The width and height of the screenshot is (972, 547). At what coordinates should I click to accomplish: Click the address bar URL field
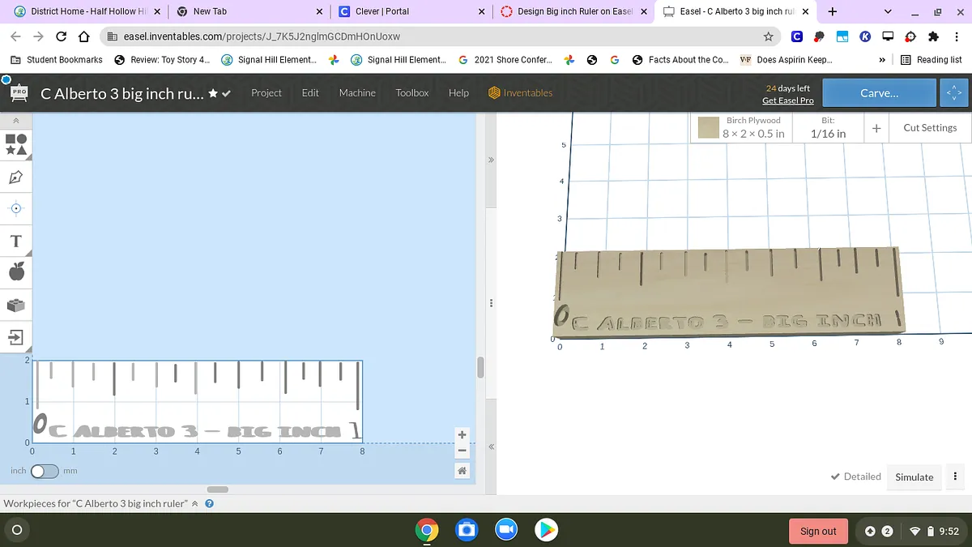pos(437,36)
